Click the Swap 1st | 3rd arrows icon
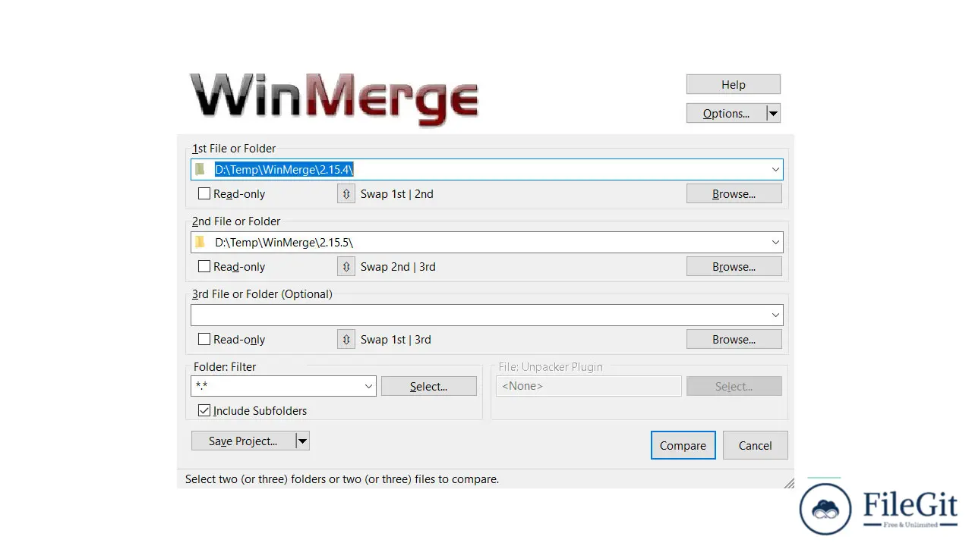 346,340
